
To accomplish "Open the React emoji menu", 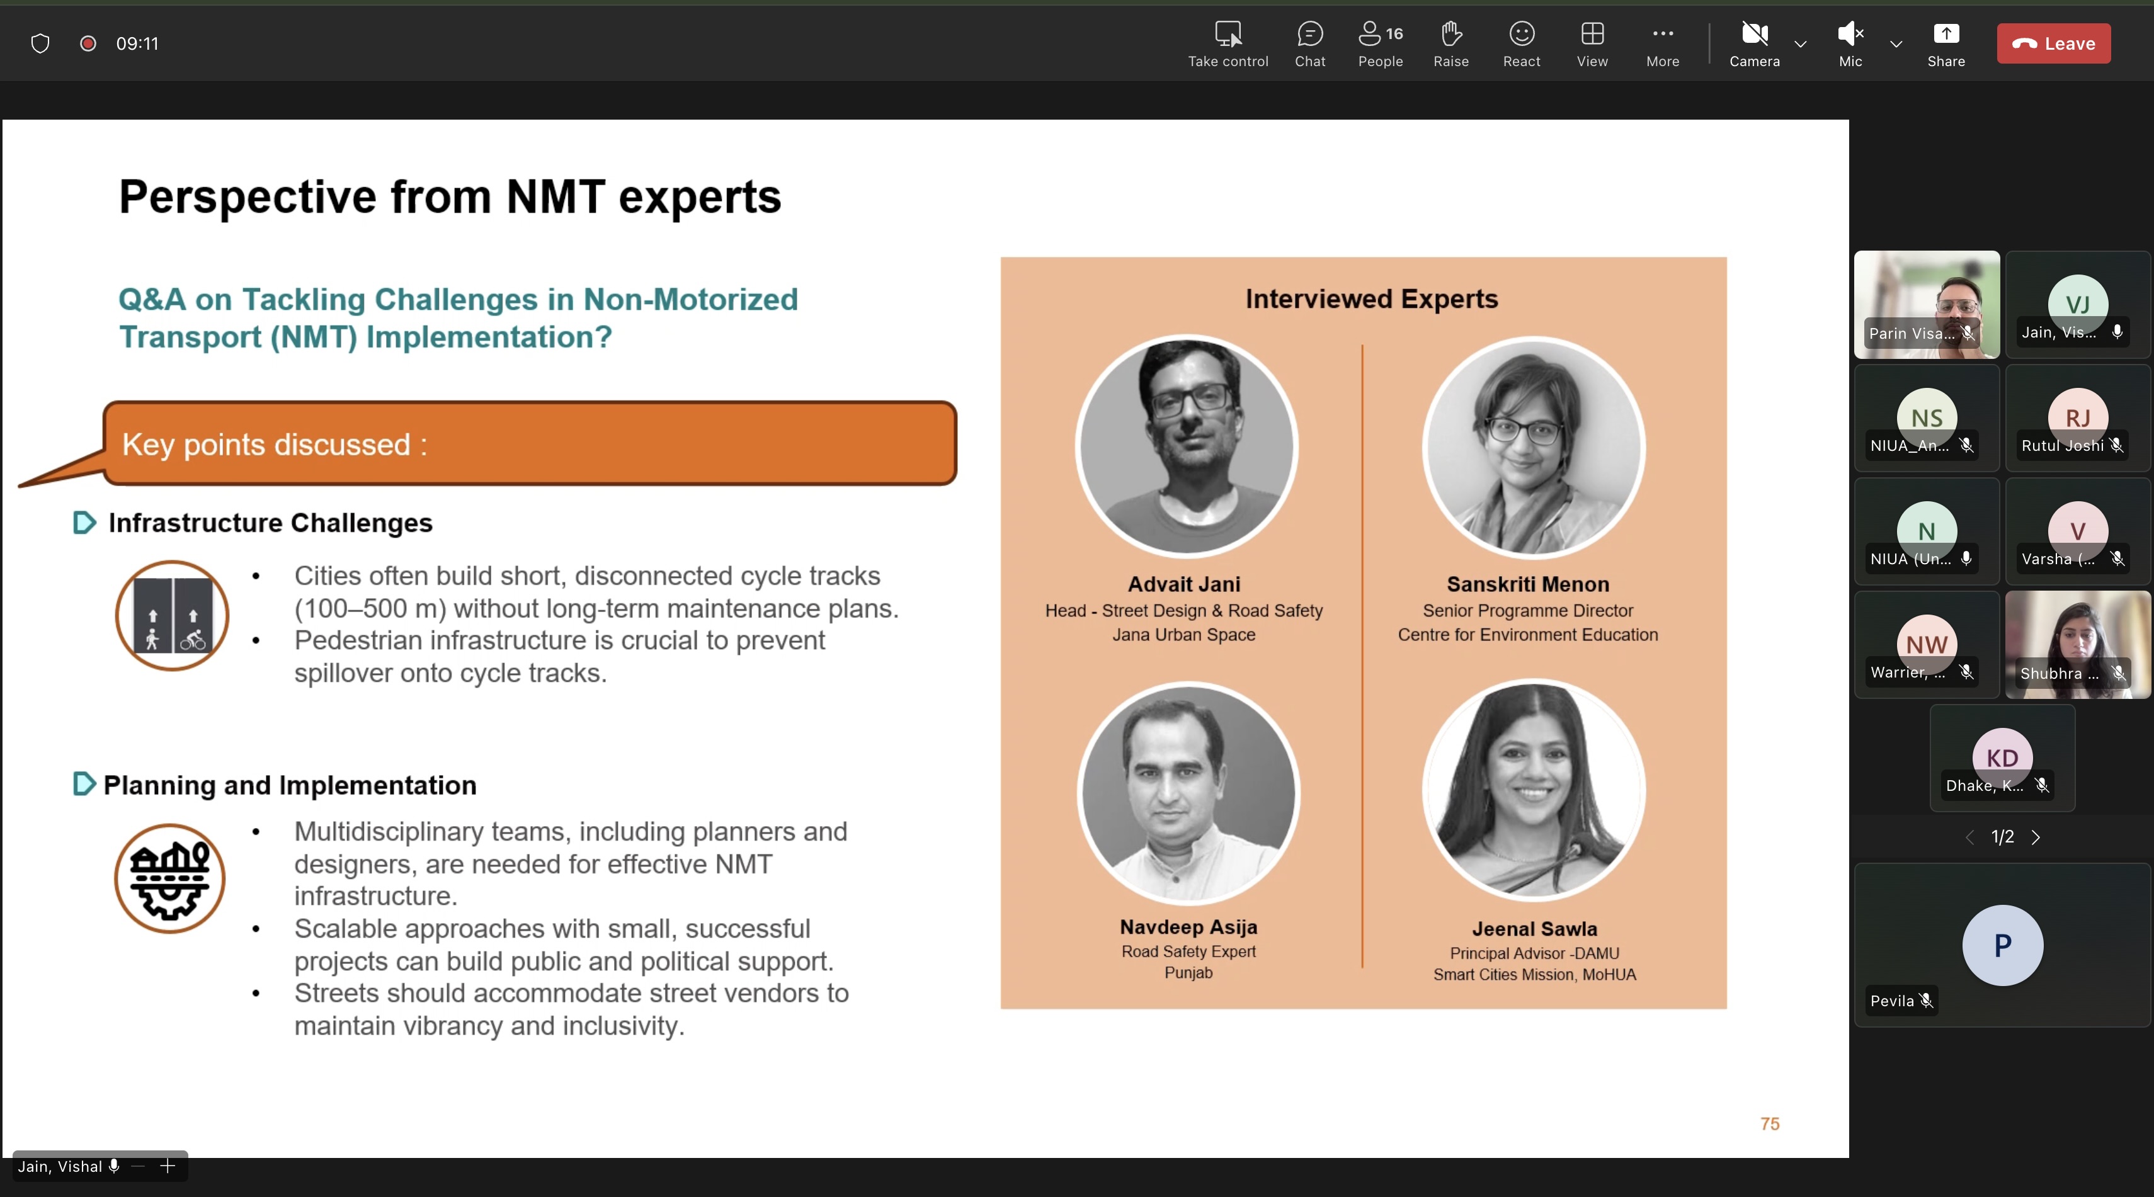I will [1521, 43].
